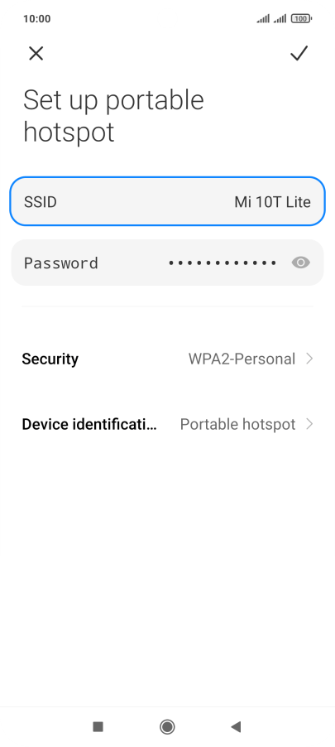This screenshot has height=747, width=335.
Task: Confirm hotspot settings with checkmark icon
Action: [299, 53]
